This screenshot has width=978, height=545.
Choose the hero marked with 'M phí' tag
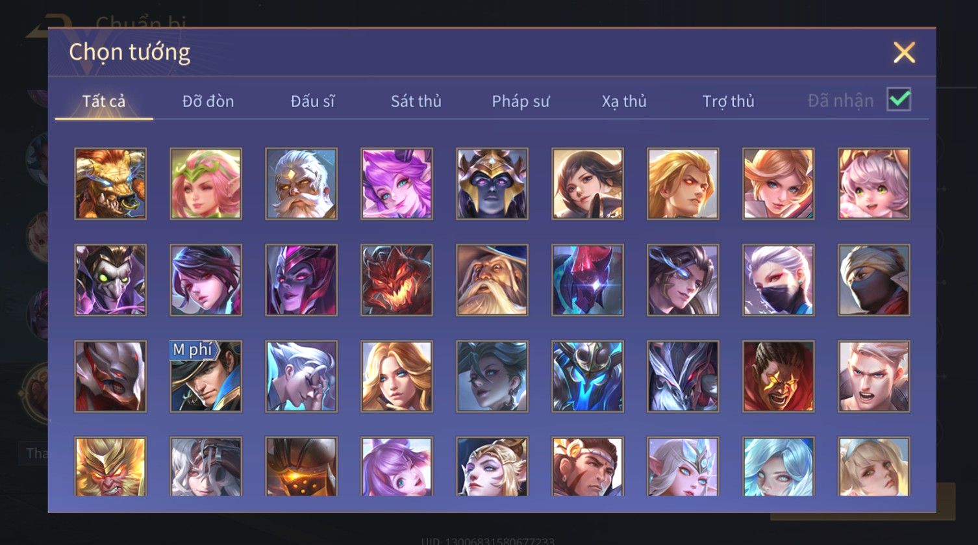[x=206, y=377]
